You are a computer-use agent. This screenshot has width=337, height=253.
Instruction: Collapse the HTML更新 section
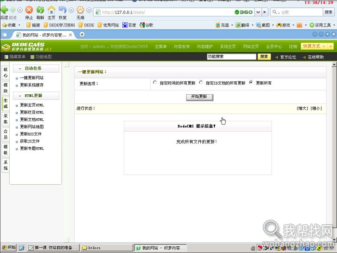[x=36, y=96]
